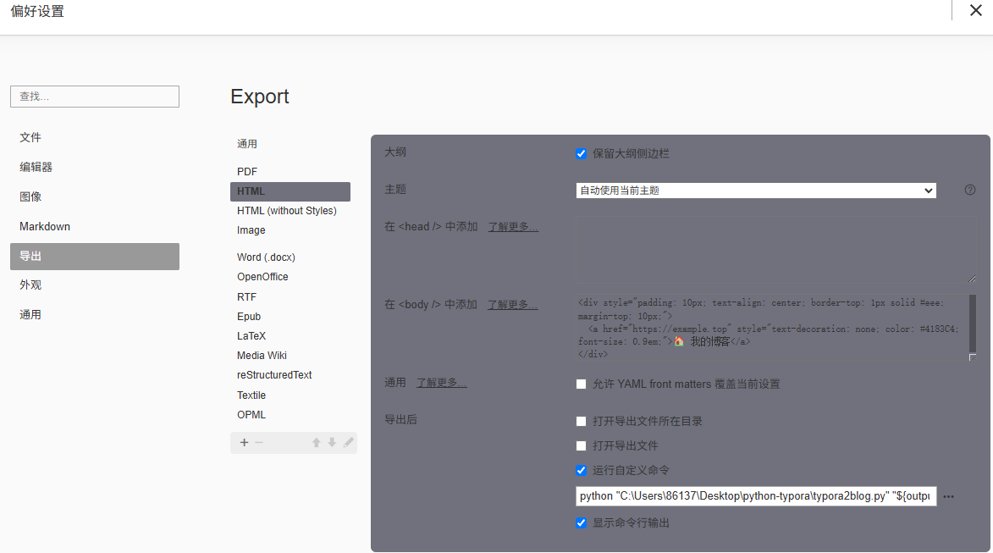The image size is (993, 553).
Task: Click the 查找 search field
Action: click(x=95, y=97)
